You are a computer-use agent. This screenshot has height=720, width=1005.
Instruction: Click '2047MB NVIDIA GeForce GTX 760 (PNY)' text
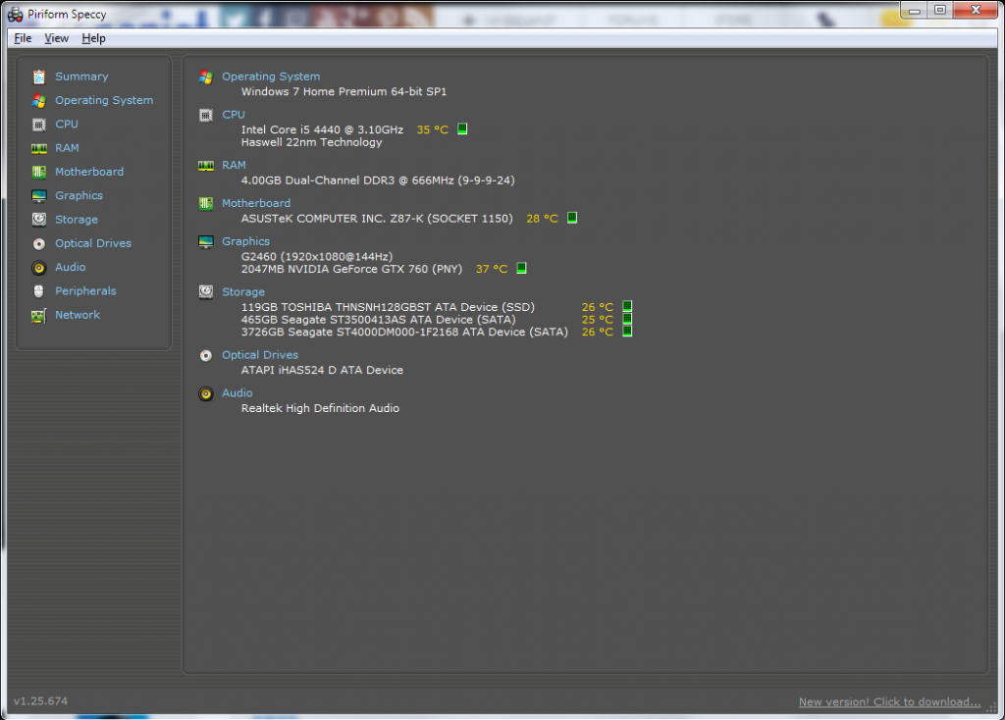tap(351, 269)
